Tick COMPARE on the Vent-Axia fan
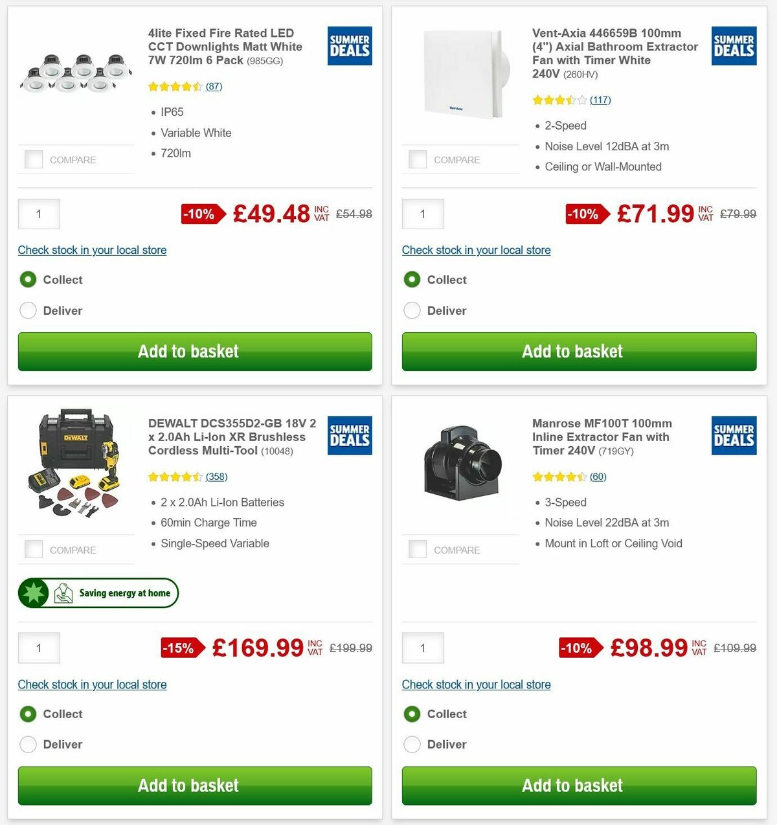777x825 pixels. [x=418, y=159]
